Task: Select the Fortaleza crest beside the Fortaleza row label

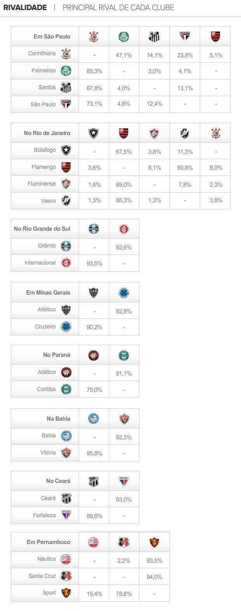Action: point(66,515)
